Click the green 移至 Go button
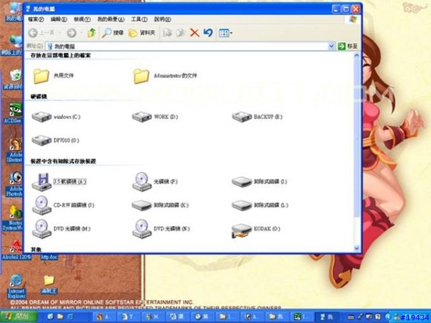The image size is (431, 323). pyautogui.click(x=347, y=46)
